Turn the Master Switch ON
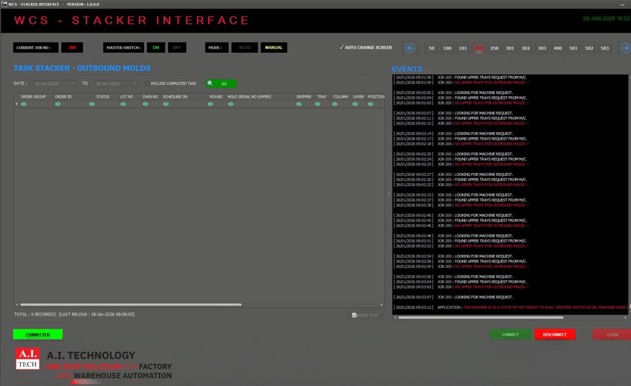Viewport: 631px width, 386px height. pyautogui.click(x=156, y=48)
